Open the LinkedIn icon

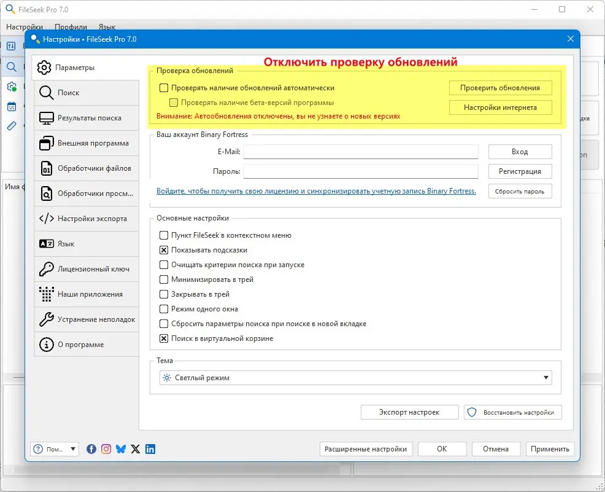click(150, 449)
